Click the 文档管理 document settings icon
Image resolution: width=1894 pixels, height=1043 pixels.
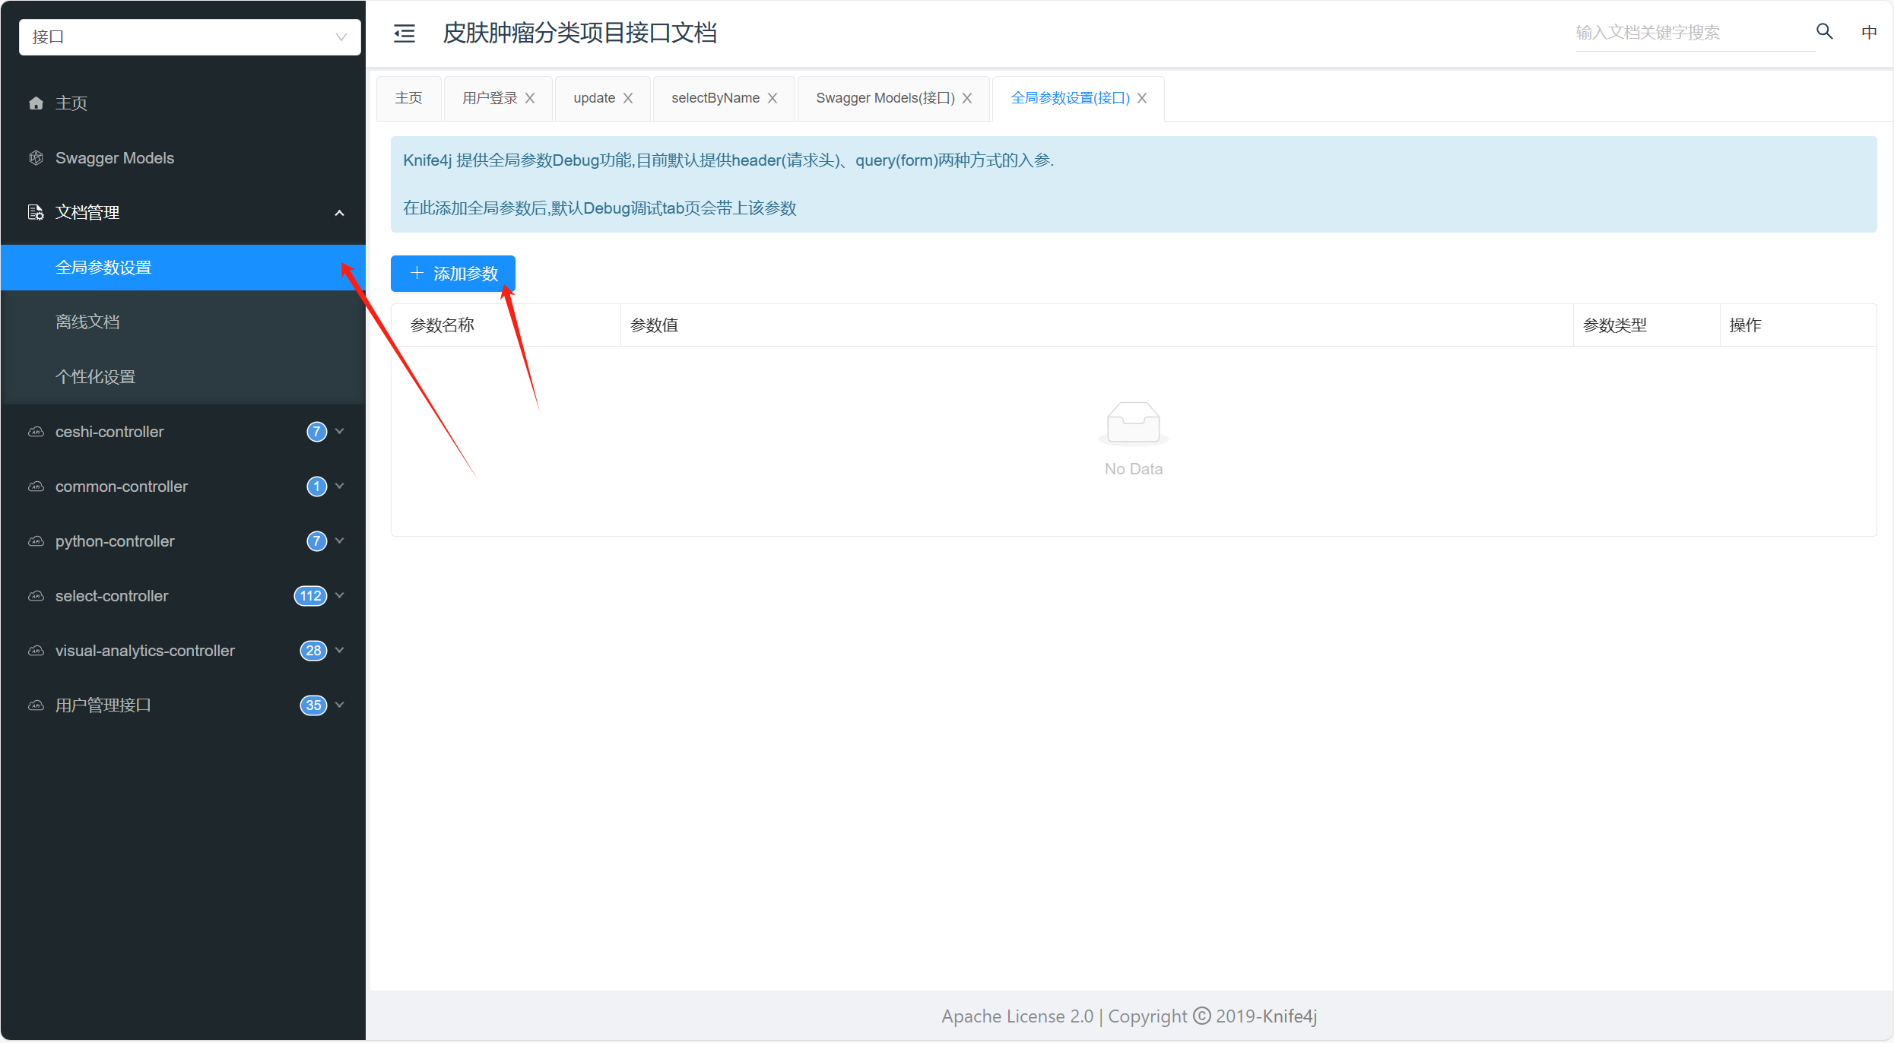(36, 212)
